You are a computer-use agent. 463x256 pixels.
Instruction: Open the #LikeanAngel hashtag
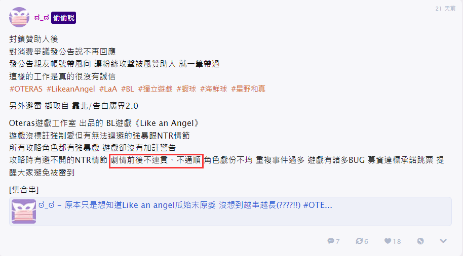70,89
